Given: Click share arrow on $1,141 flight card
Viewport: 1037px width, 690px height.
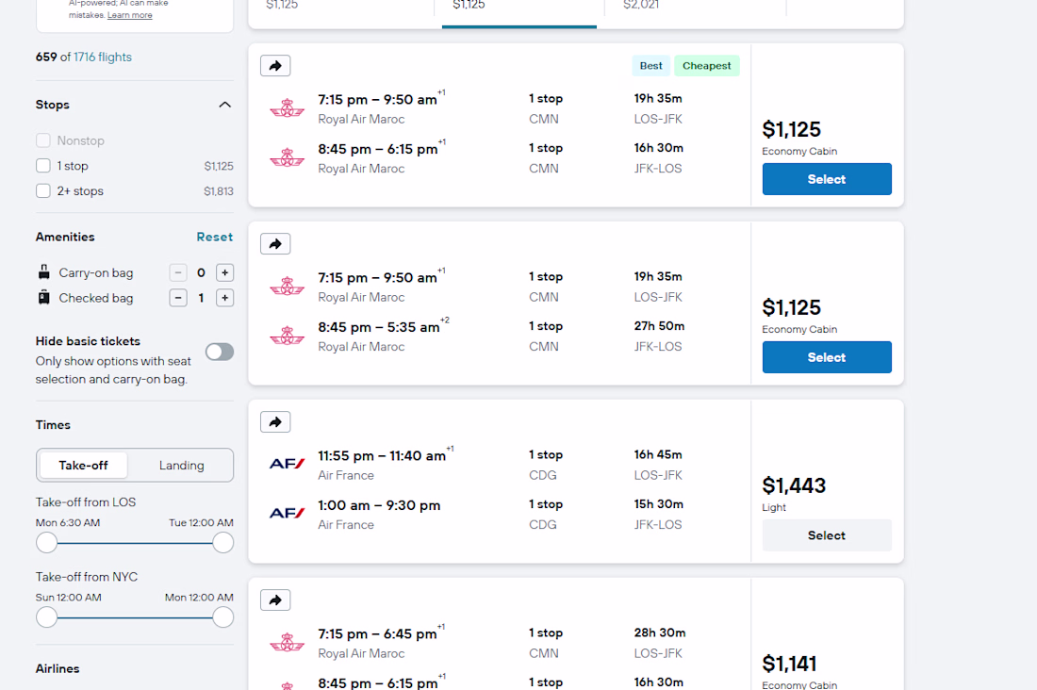Looking at the screenshot, I should tap(275, 600).
